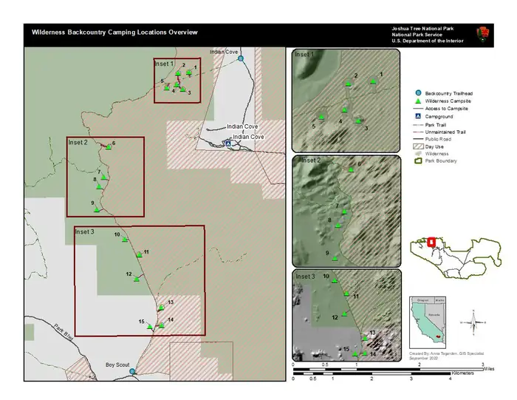Click the Campground legend symbol

click(418, 116)
